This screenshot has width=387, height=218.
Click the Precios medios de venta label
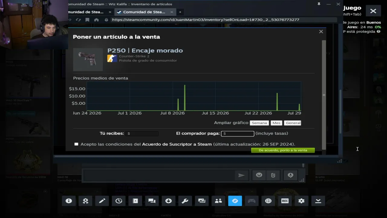[x=100, y=78]
